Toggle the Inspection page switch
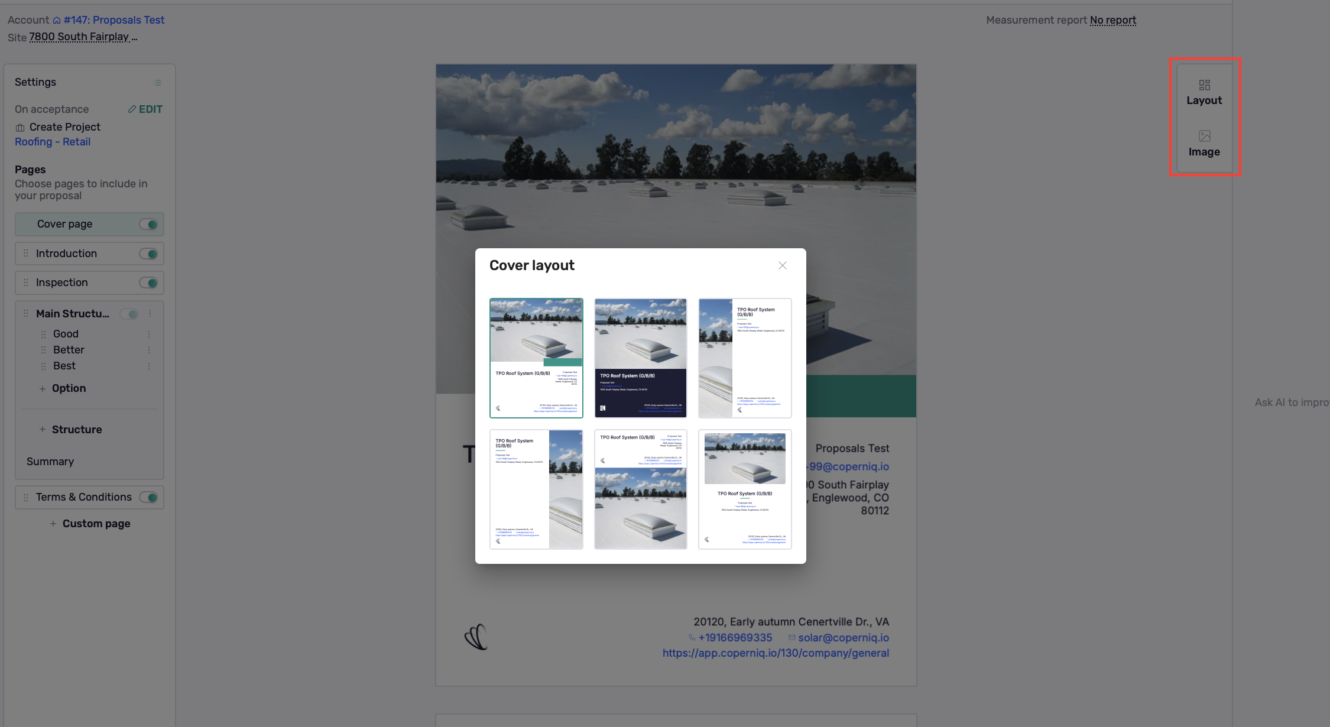Screen dimensions: 1330x727 (148, 283)
